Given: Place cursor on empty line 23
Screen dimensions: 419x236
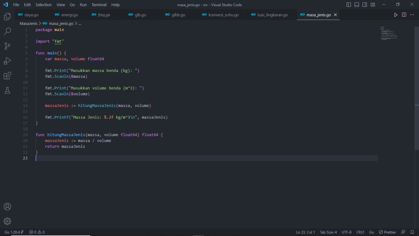Looking at the screenshot, I should [206, 158].
